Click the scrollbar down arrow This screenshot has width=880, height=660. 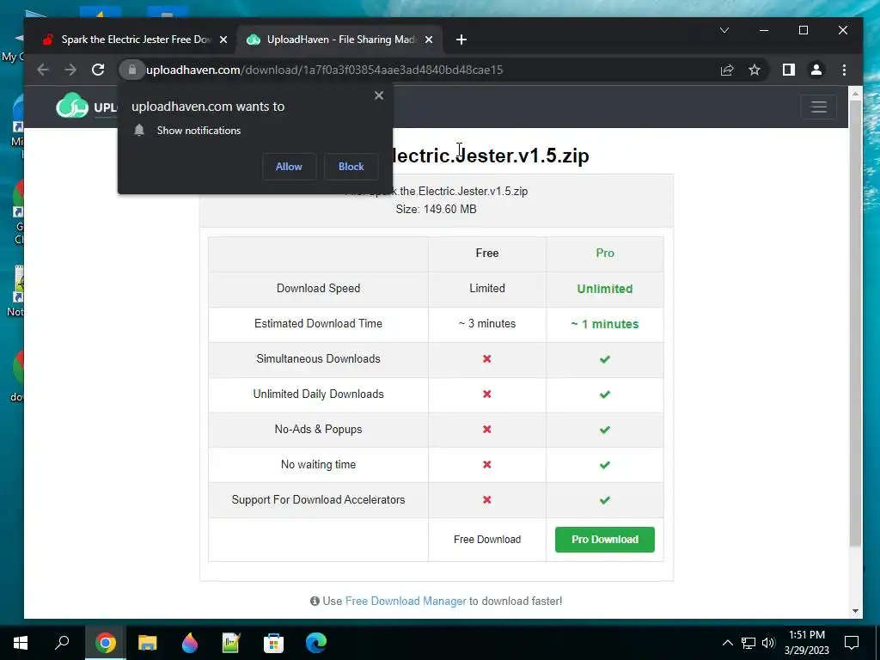coord(855,611)
